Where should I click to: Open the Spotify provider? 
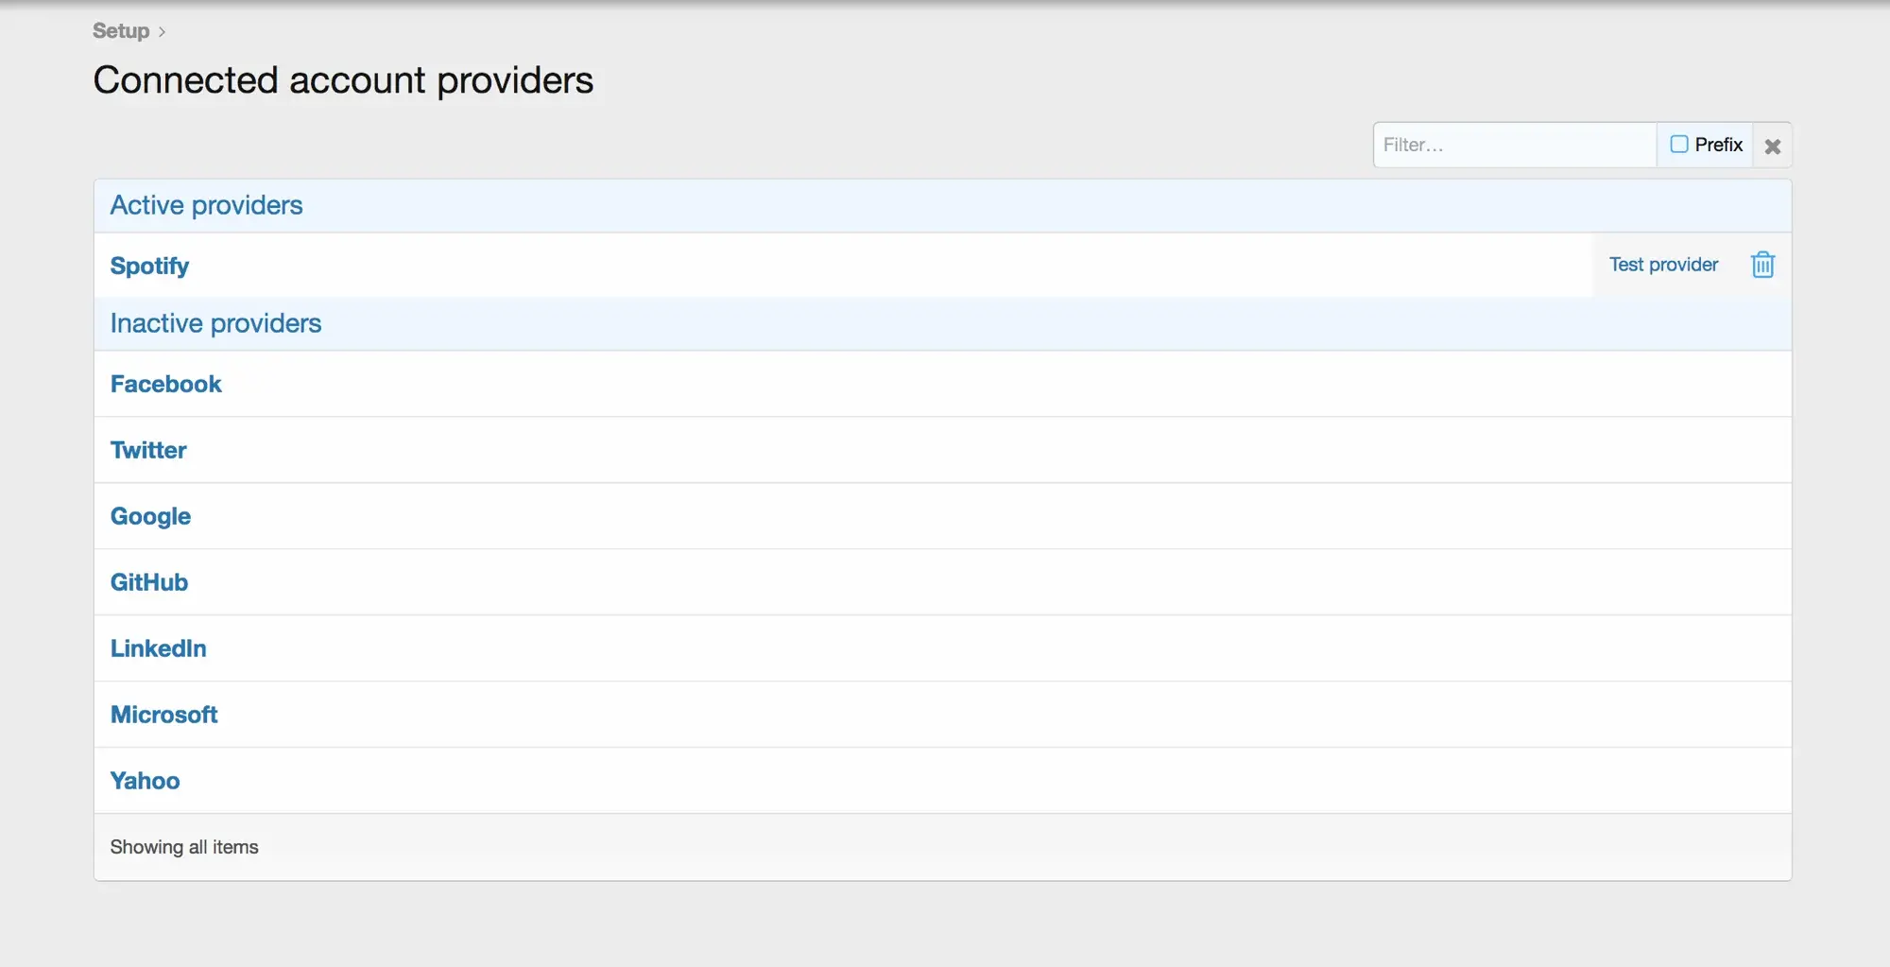click(x=149, y=266)
